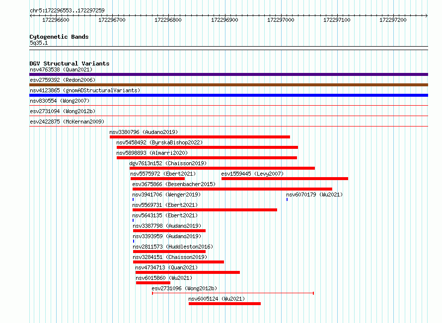Select the nsv3284151 (Chaisson2019) red bar
The image size is (442, 323).
(178, 262)
